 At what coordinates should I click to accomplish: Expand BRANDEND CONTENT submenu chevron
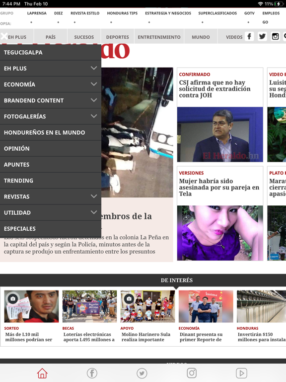pos(94,100)
